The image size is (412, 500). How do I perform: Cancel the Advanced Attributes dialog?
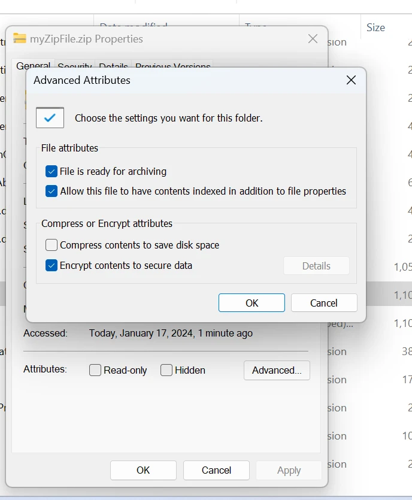point(324,303)
